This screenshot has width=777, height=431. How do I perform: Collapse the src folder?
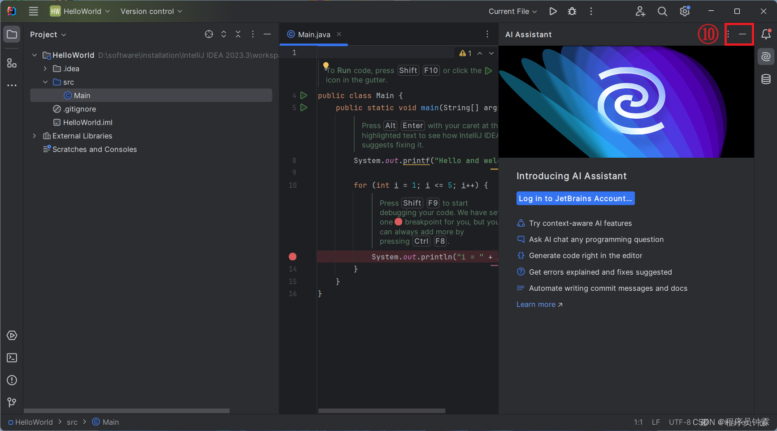click(45, 82)
